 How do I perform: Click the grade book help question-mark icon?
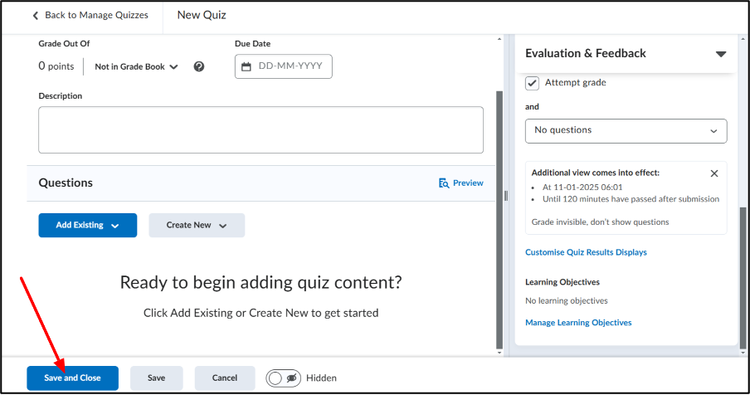199,66
